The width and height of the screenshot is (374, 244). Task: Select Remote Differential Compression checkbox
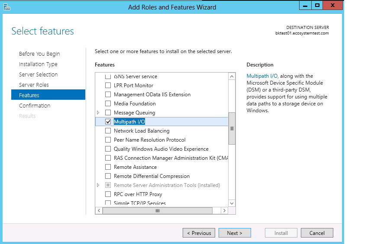[108, 176]
